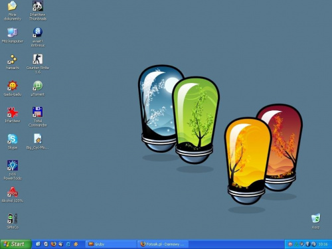Launch the Skype desktop shortcut
Screen dimensions: 332x249
tap(13, 141)
